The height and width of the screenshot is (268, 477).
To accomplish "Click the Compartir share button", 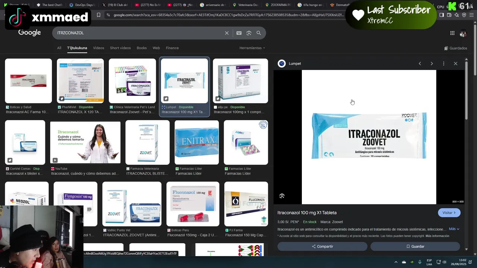I will coord(322,246).
